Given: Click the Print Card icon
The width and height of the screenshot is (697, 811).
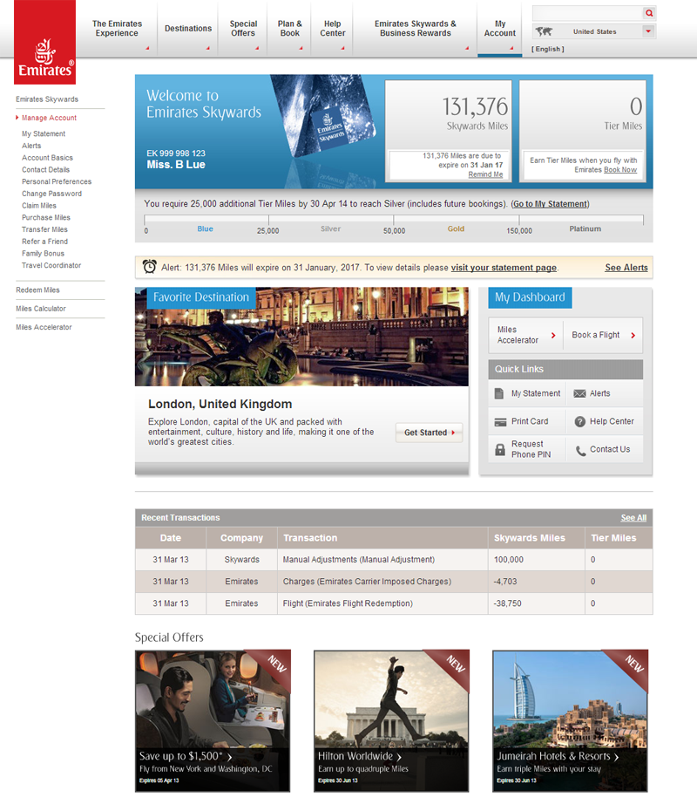Looking at the screenshot, I should pos(500,422).
